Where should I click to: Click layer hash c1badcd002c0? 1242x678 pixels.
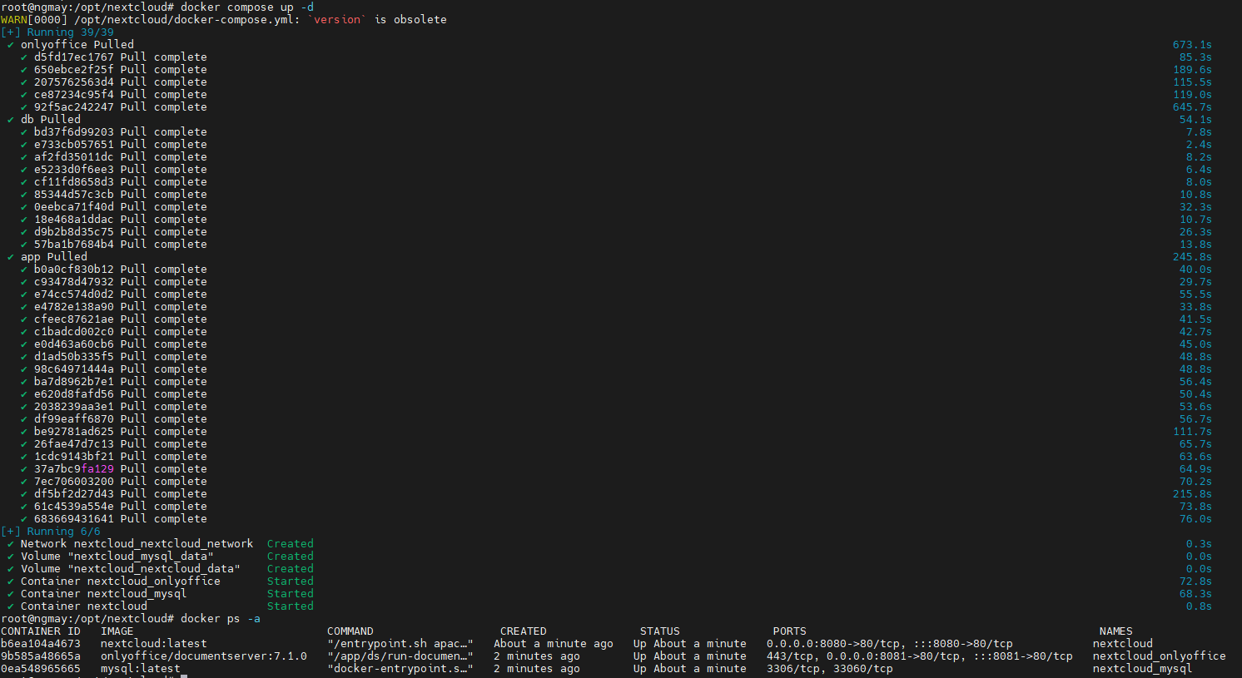click(74, 331)
